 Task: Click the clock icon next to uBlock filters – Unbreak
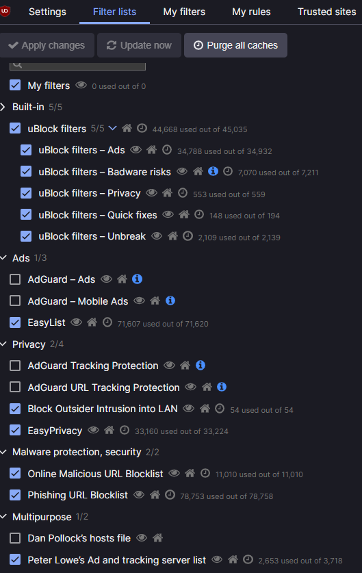[188, 236]
